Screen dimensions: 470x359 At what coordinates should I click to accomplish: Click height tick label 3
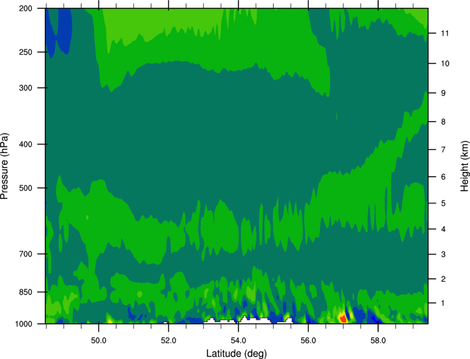coord(443,255)
